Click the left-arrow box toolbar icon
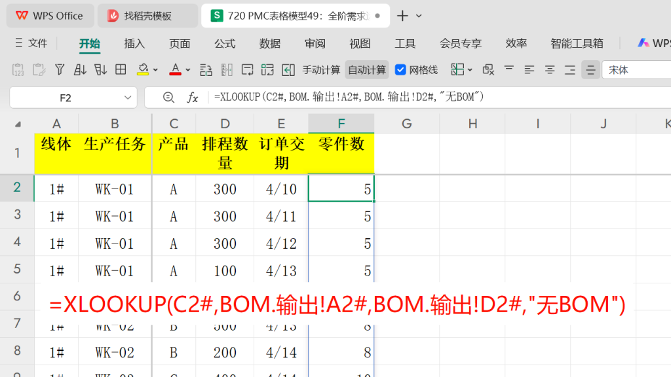The image size is (671, 377). [x=288, y=69]
